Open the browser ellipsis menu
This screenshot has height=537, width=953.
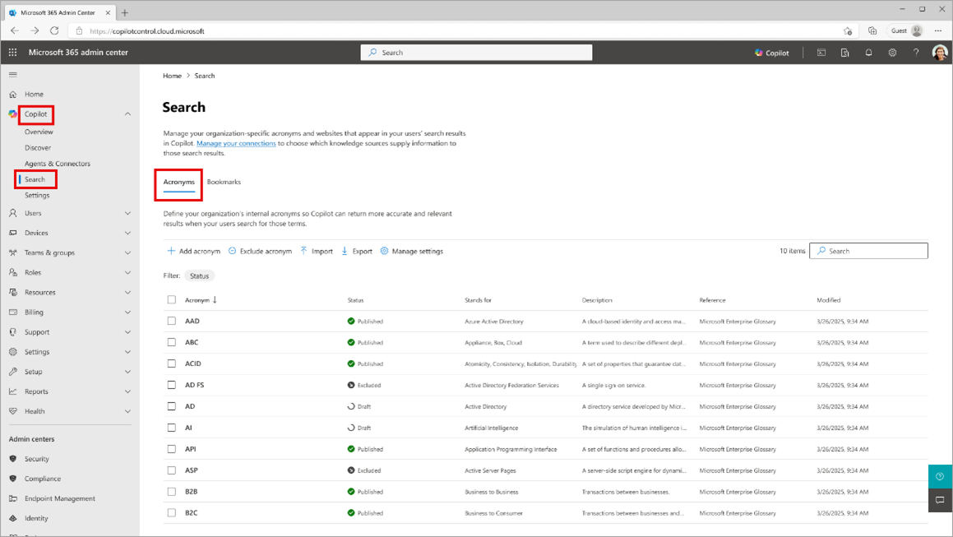point(938,31)
